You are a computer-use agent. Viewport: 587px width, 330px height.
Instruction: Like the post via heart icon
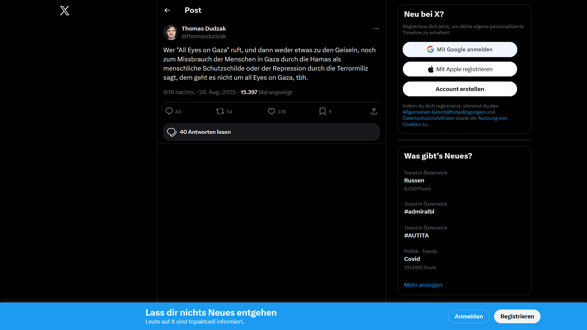[x=271, y=111]
